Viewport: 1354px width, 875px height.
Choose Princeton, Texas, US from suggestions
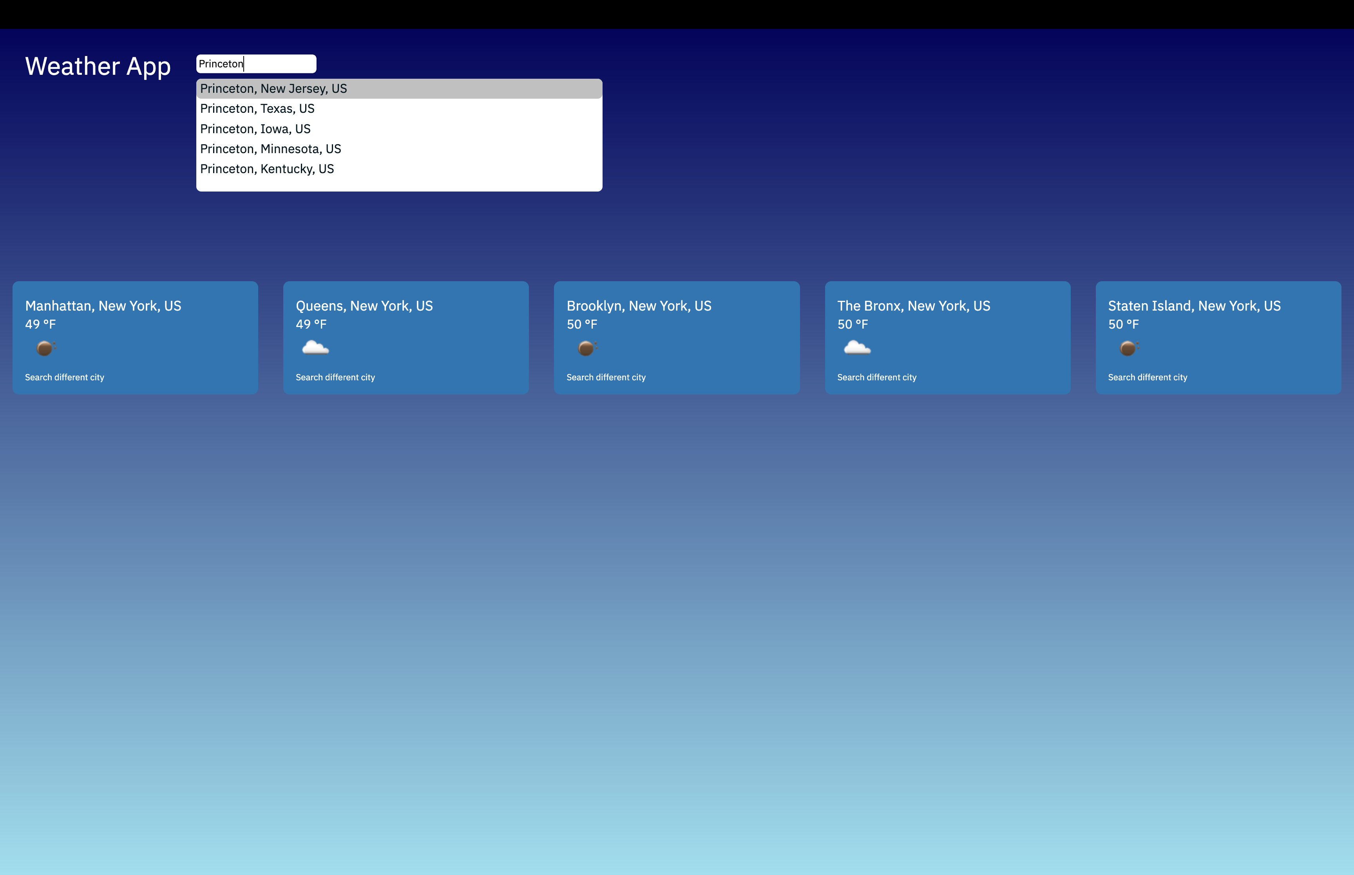[x=257, y=108]
